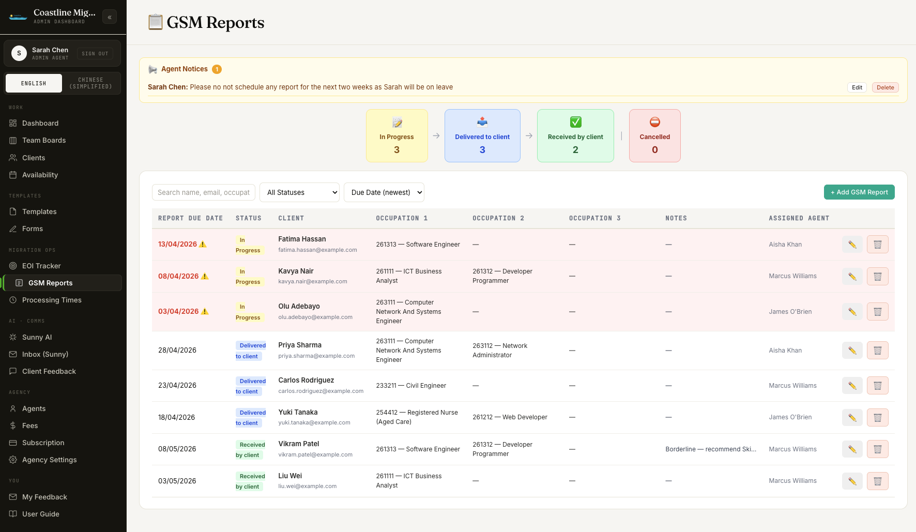Edit Yuki Tanaka's report with pencil icon
The image size is (916, 532).
point(852,418)
